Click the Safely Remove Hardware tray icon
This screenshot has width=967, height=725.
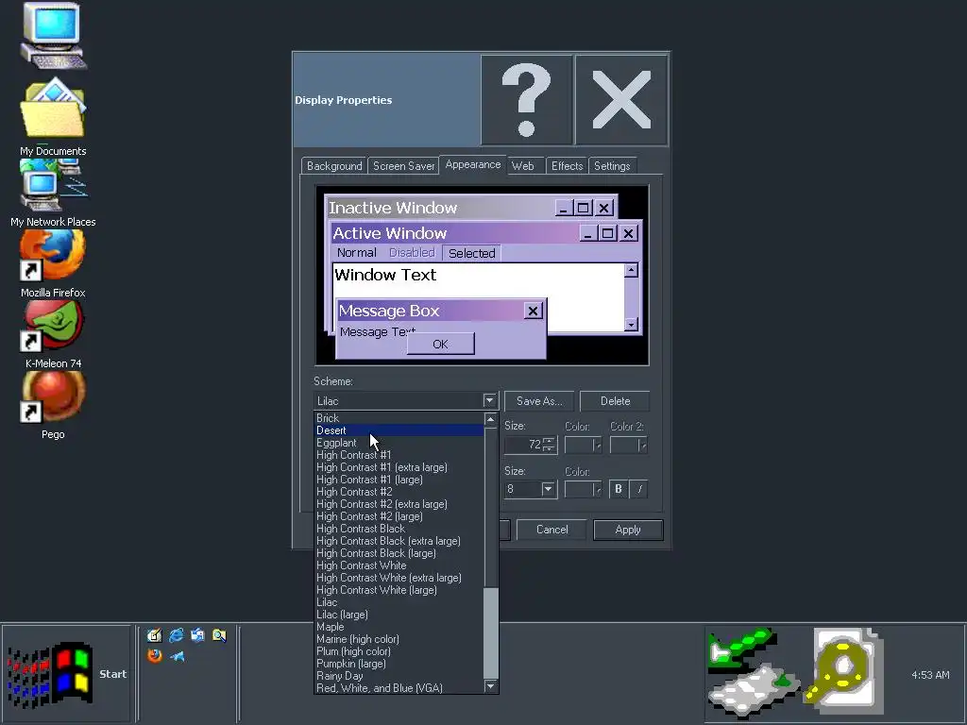pyautogui.click(x=754, y=673)
